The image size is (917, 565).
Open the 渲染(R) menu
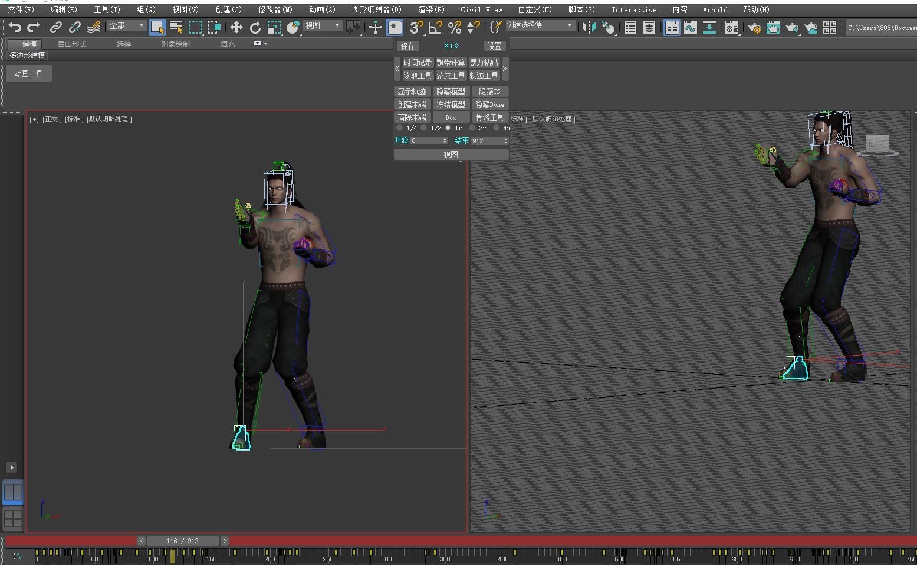click(x=431, y=9)
